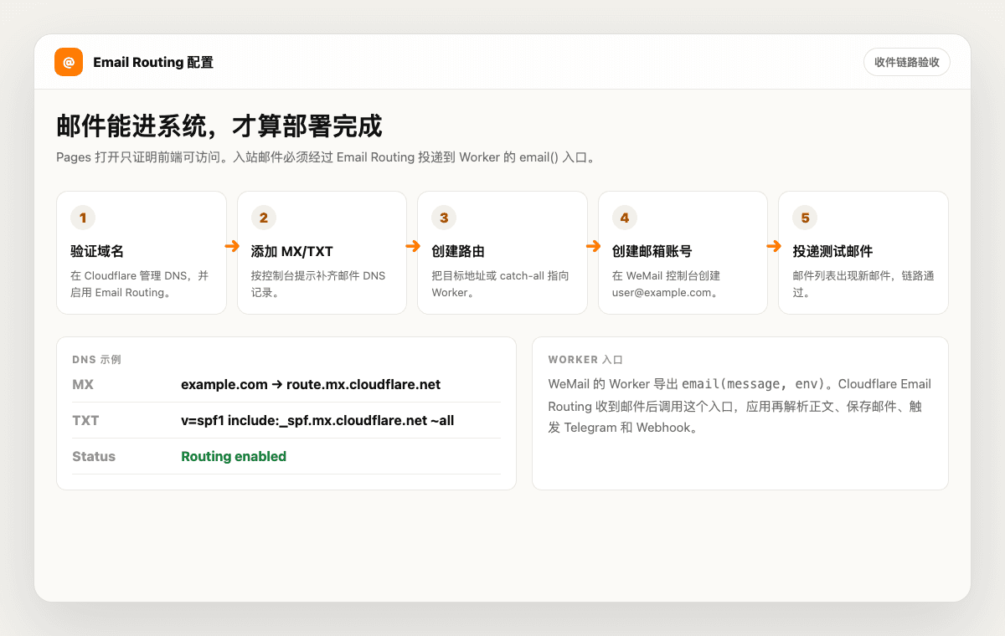Screen dimensions: 1005x636
Task: Click the 把目标地址或 catch-all 指向 Worker text
Action: pos(500,284)
